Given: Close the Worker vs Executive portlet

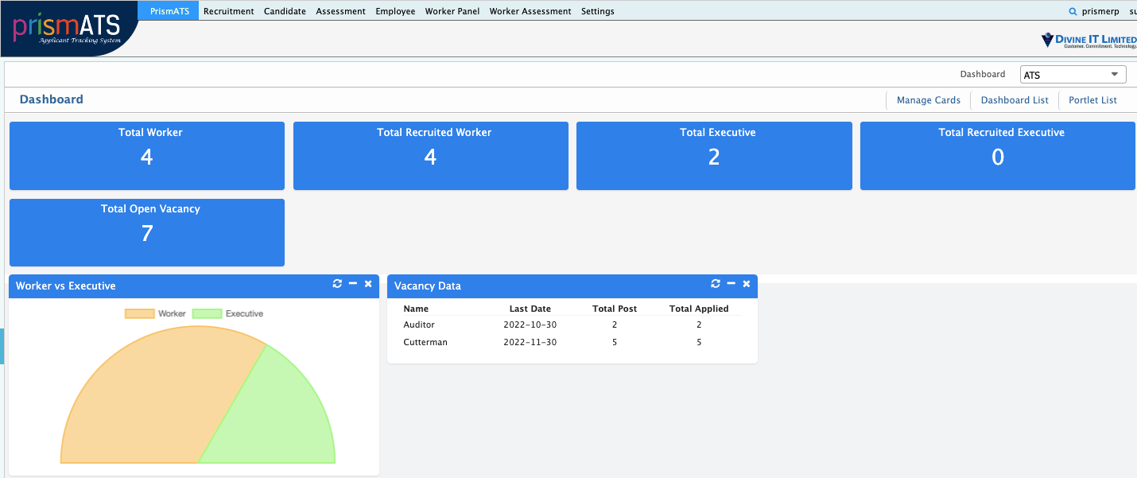Looking at the screenshot, I should point(368,284).
